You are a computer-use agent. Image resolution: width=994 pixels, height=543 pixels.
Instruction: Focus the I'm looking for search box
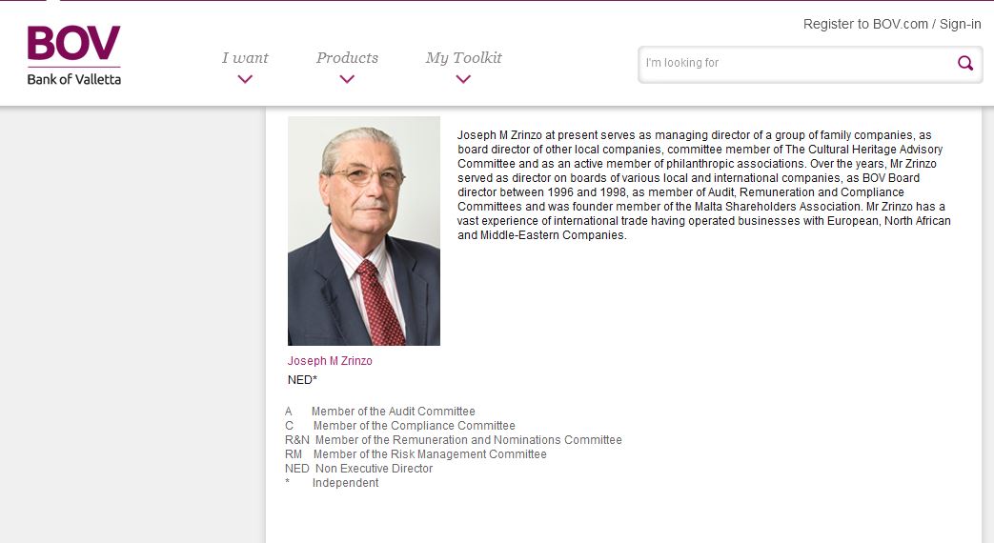(x=796, y=64)
